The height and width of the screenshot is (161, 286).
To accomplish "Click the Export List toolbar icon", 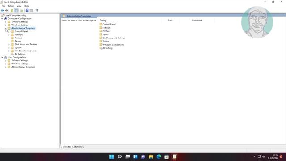I will [x=22, y=11].
